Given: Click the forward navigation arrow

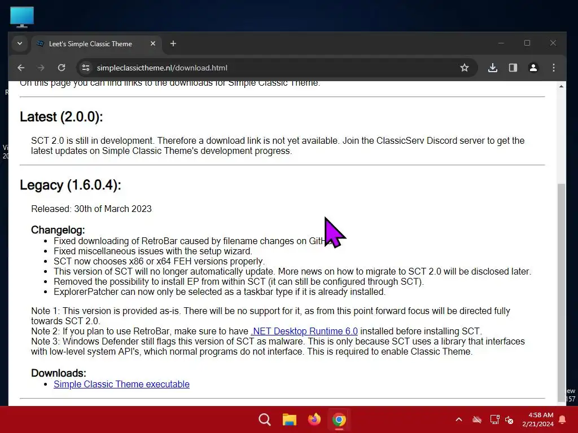Looking at the screenshot, I should 41,68.
